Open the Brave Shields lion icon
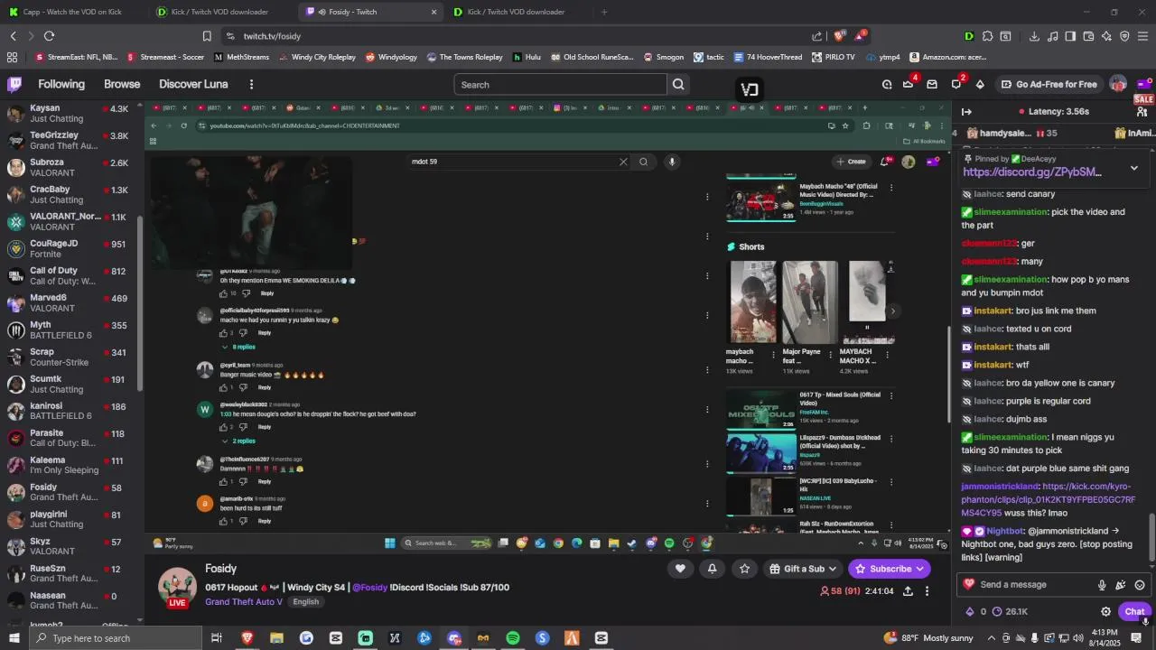The height and width of the screenshot is (650, 1156). pyautogui.click(x=839, y=36)
